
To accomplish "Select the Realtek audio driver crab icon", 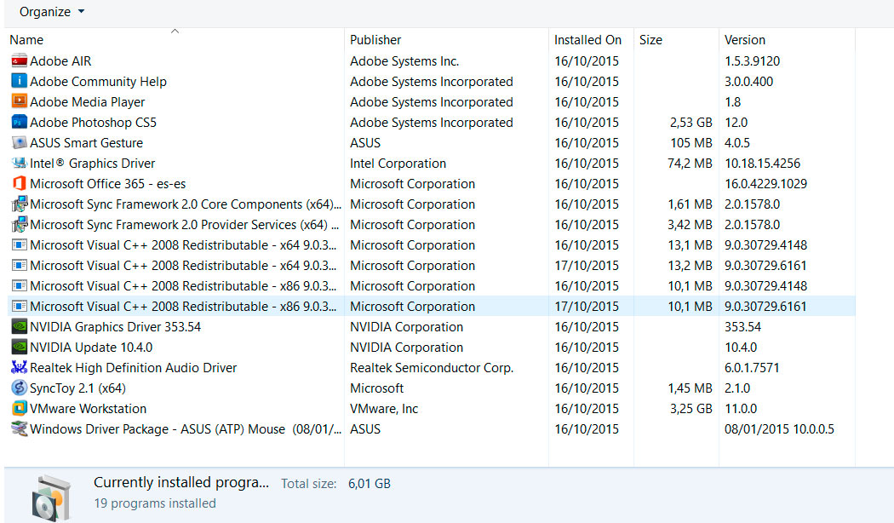I will point(19,368).
